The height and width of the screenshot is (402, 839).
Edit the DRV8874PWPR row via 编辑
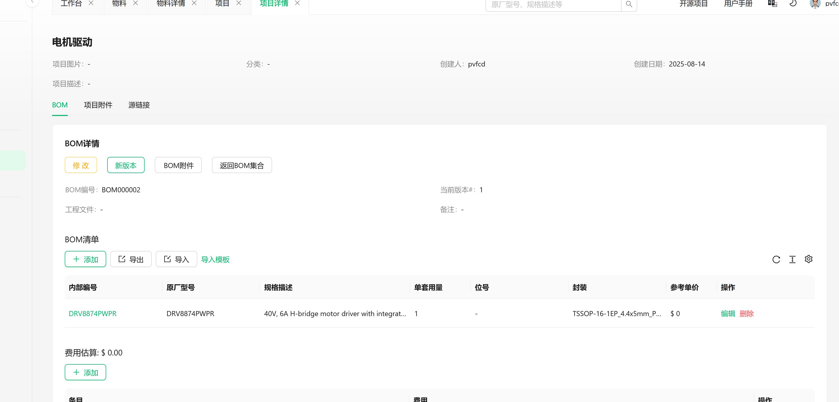pyautogui.click(x=727, y=314)
